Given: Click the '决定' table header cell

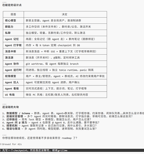Looking at the screenshot, I should pyautogui.click(x=65, y=14).
